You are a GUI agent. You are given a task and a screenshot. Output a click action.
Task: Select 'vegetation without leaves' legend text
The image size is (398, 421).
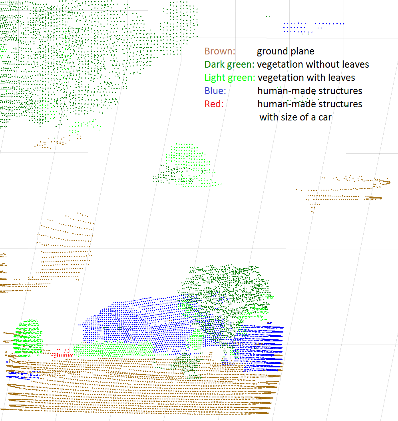[x=313, y=64]
